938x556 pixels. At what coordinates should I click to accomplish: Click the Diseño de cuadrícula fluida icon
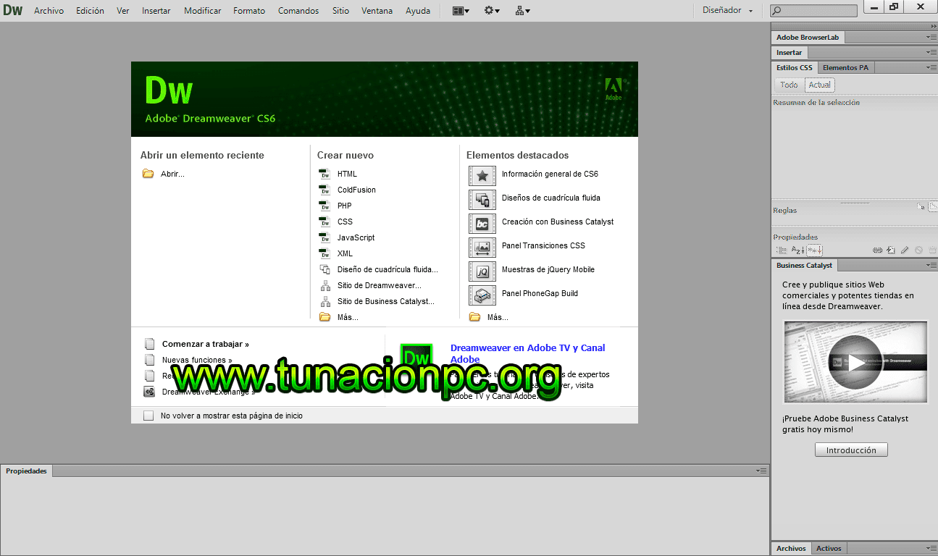point(324,269)
